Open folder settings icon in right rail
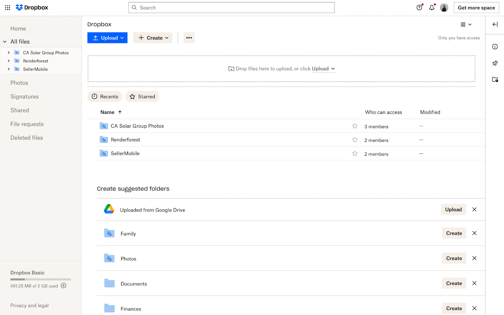504x315 pixels. click(495, 80)
